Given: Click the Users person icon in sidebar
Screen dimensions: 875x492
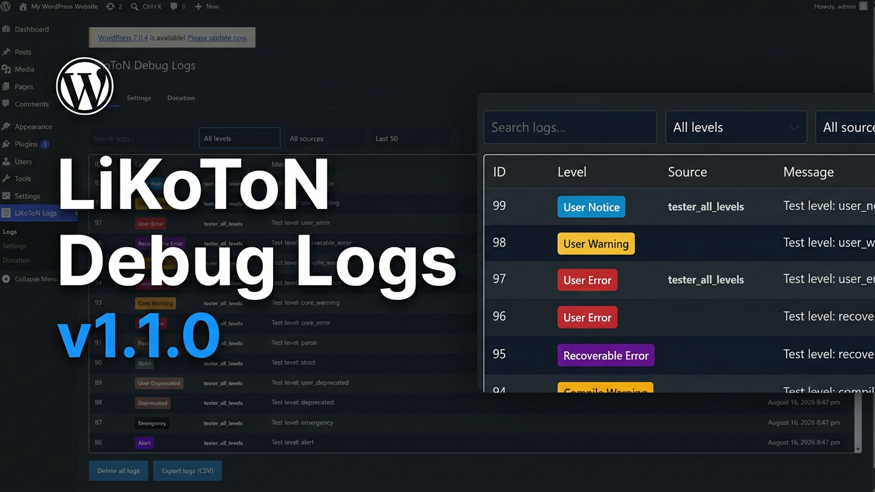Looking at the screenshot, I should 6,161.
